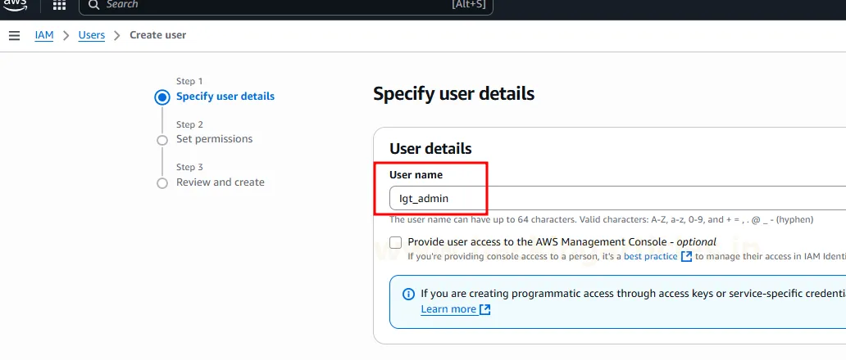846x360 pixels.
Task: Click the Review and create step label
Action: click(220, 182)
